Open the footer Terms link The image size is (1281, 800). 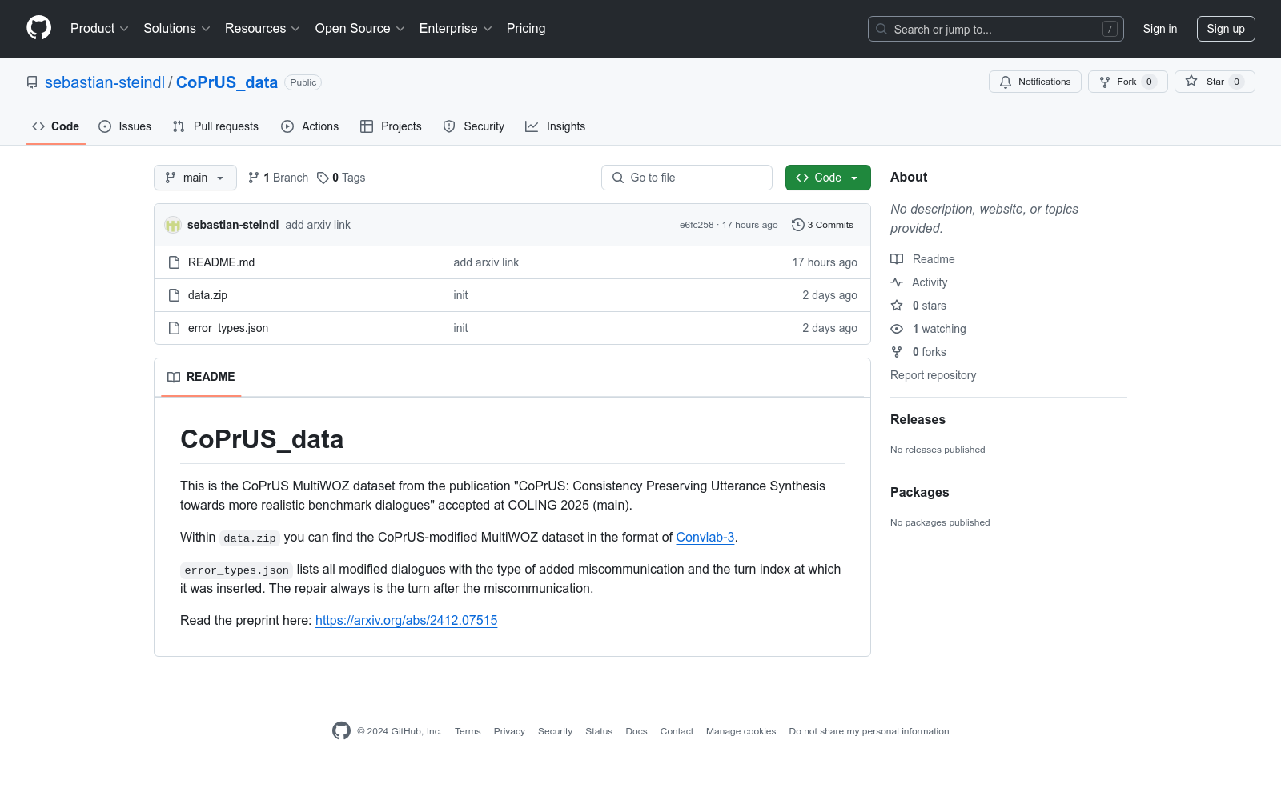click(x=468, y=731)
